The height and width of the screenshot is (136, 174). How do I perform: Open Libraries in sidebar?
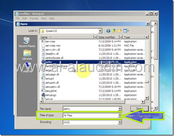click(27, 55)
